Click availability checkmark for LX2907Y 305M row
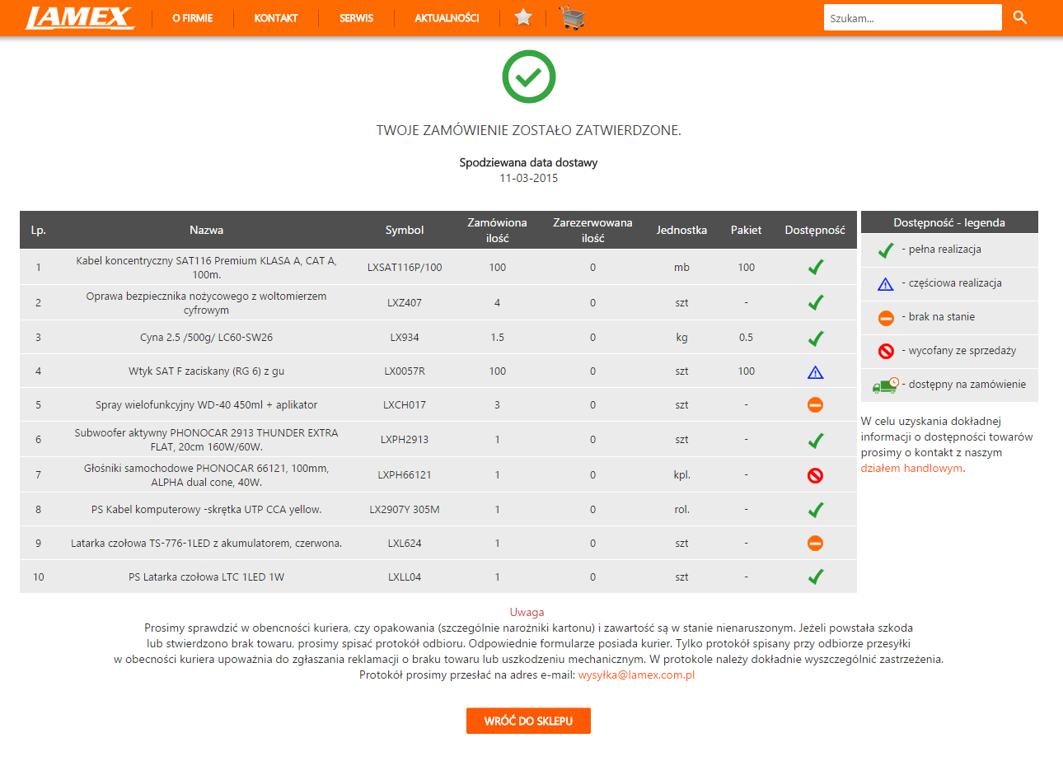This screenshot has height=761, width=1063. pyautogui.click(x=815, y=510)
